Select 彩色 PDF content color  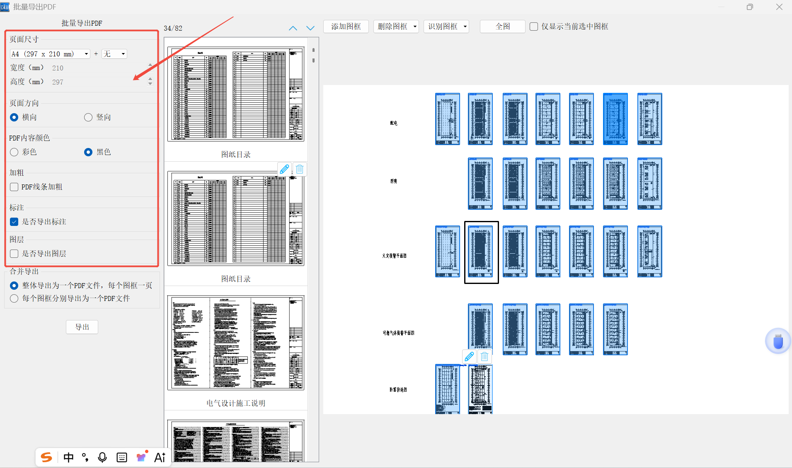point(14,152)
